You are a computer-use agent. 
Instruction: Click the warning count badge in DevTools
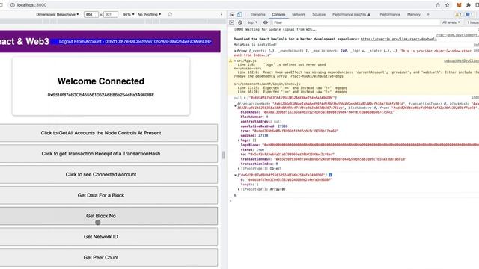[x=458, y=14]
